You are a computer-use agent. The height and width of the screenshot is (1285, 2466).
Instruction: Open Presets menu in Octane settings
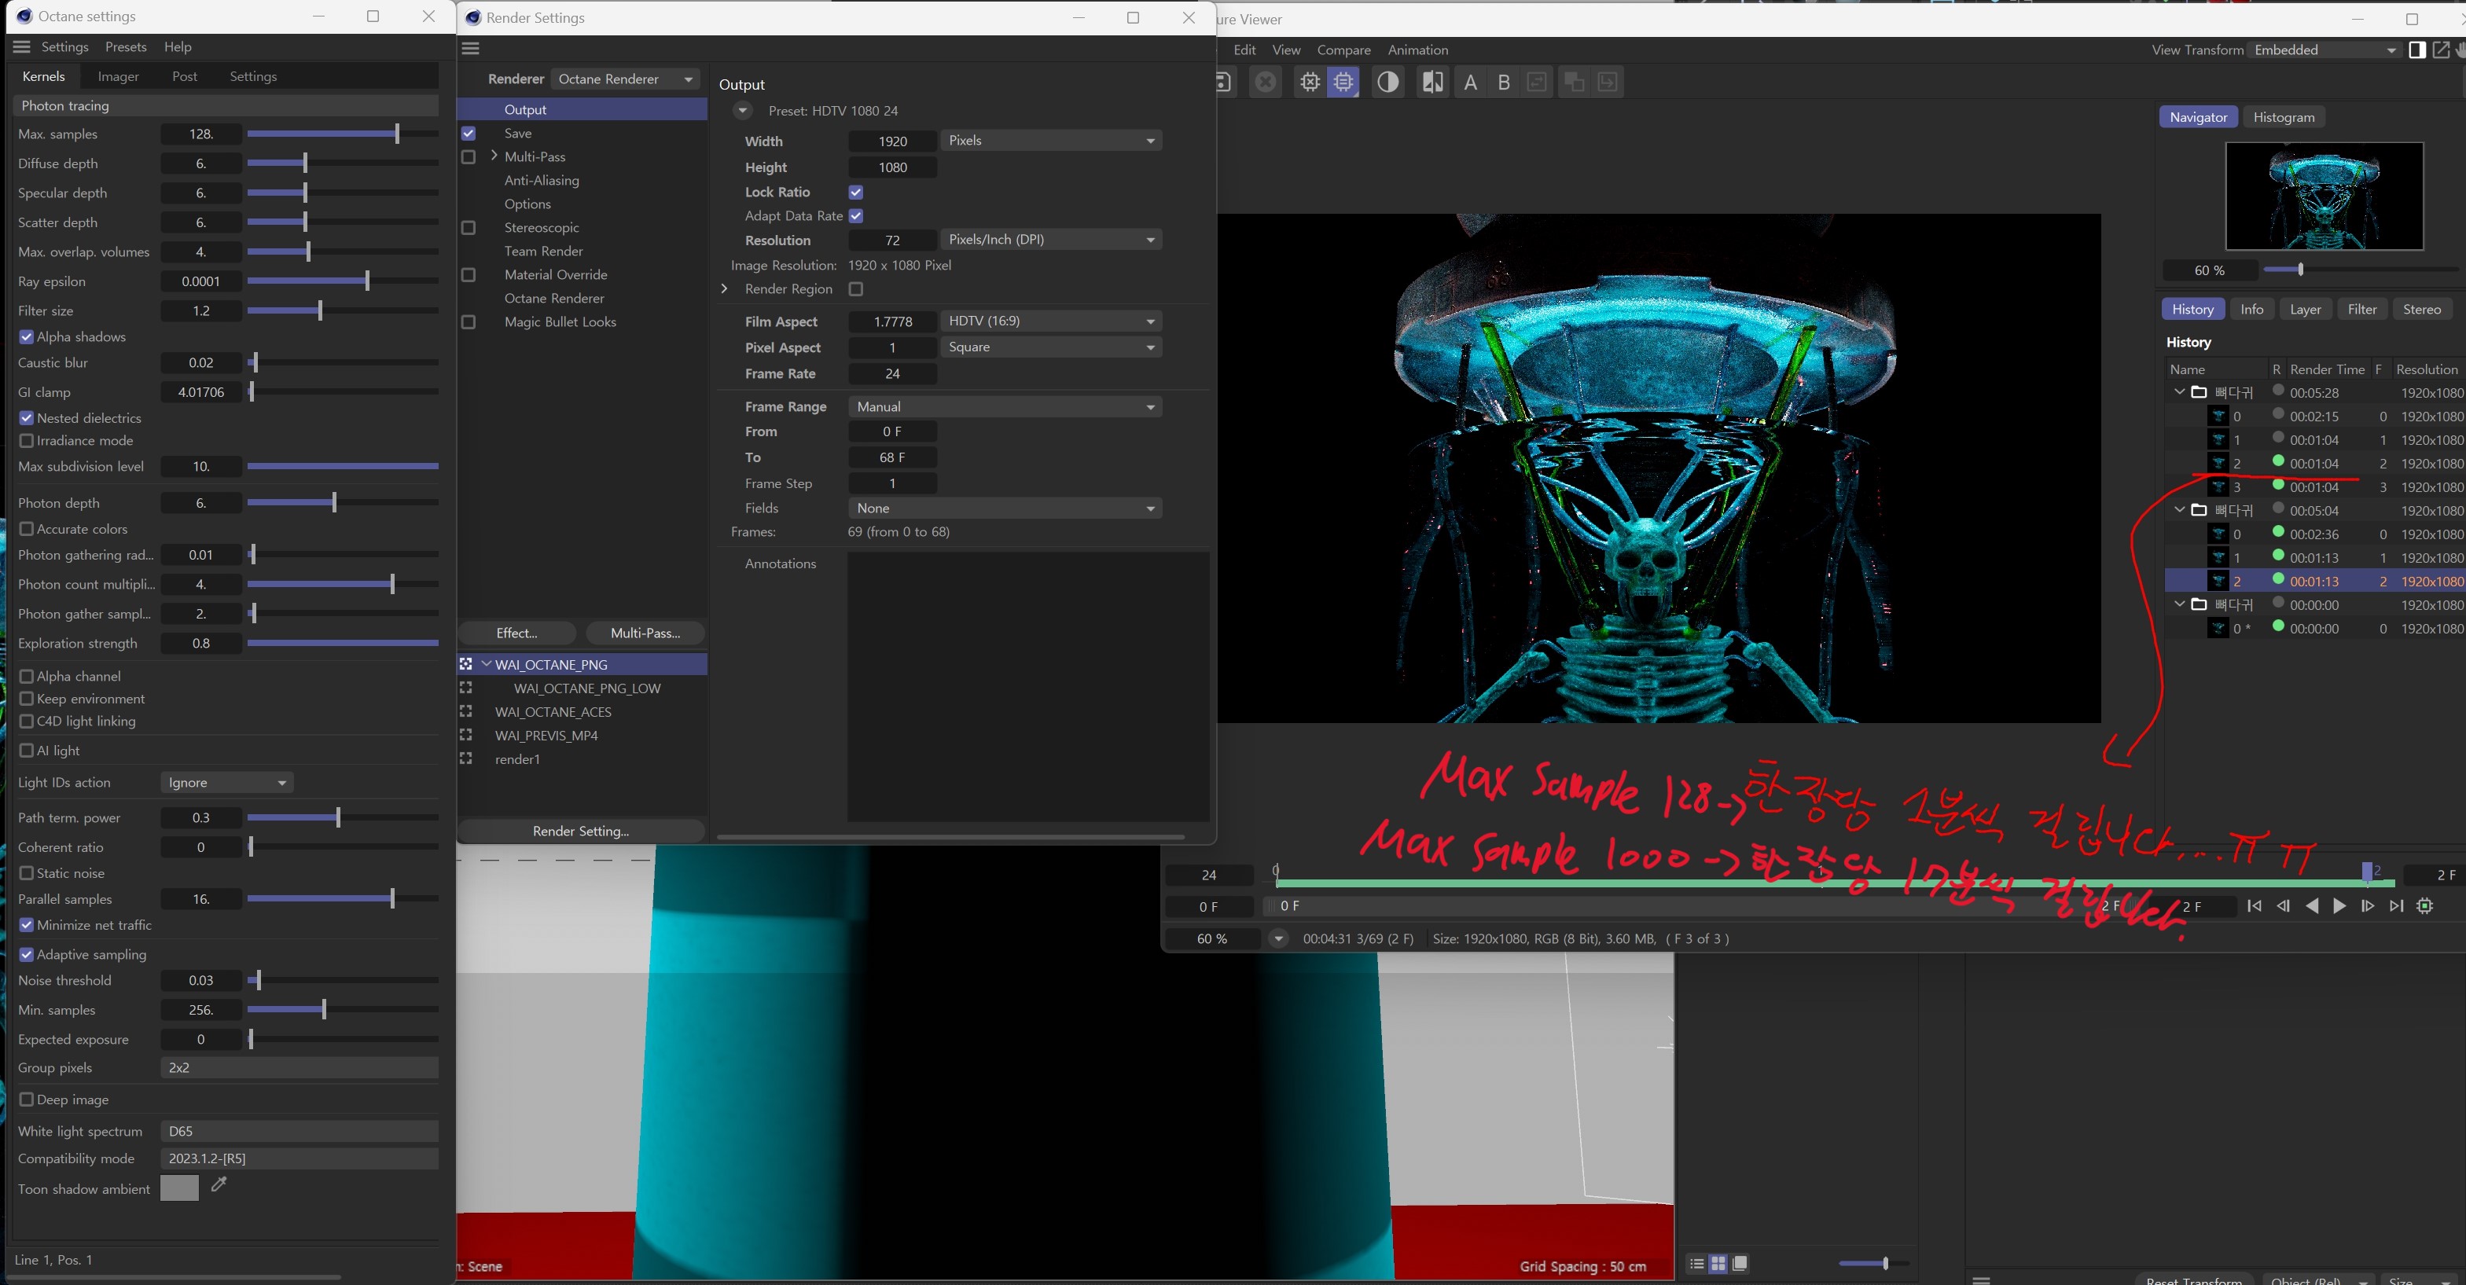tap(126, 47)
